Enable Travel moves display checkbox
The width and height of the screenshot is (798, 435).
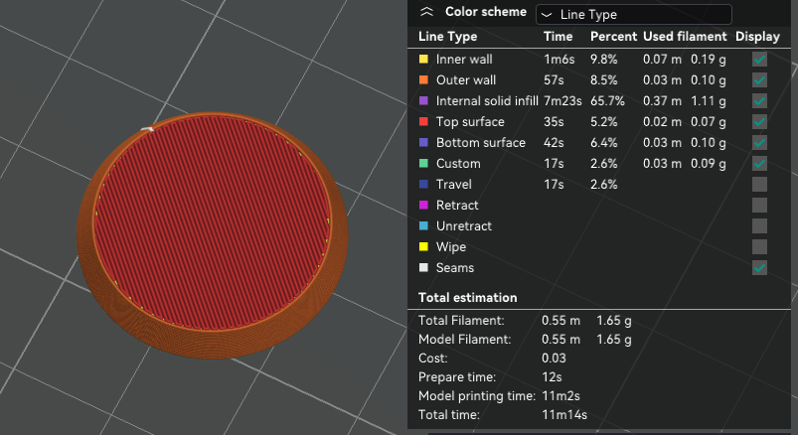[759, 185]
